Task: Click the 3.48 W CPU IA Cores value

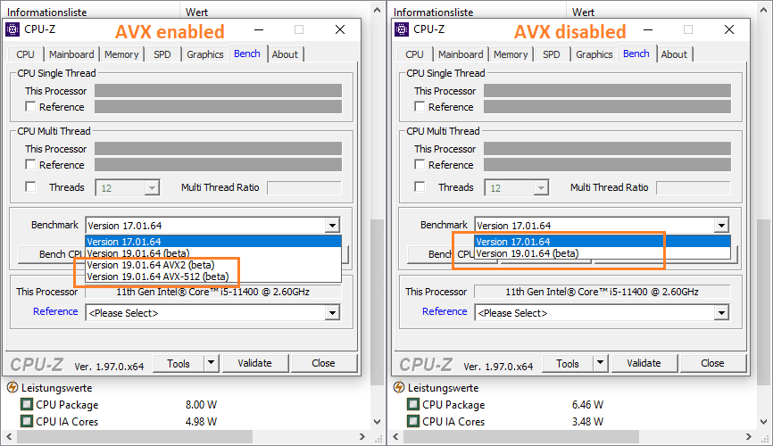Action: point(587,421)
